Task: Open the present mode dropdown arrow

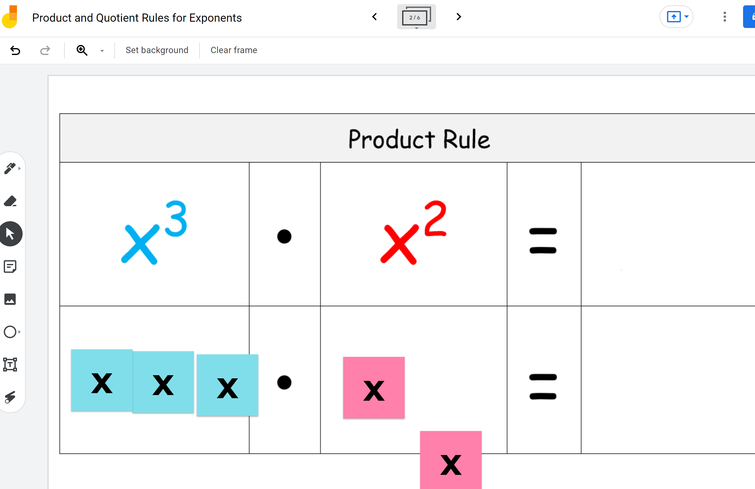Action: click(x=686, y=17)
